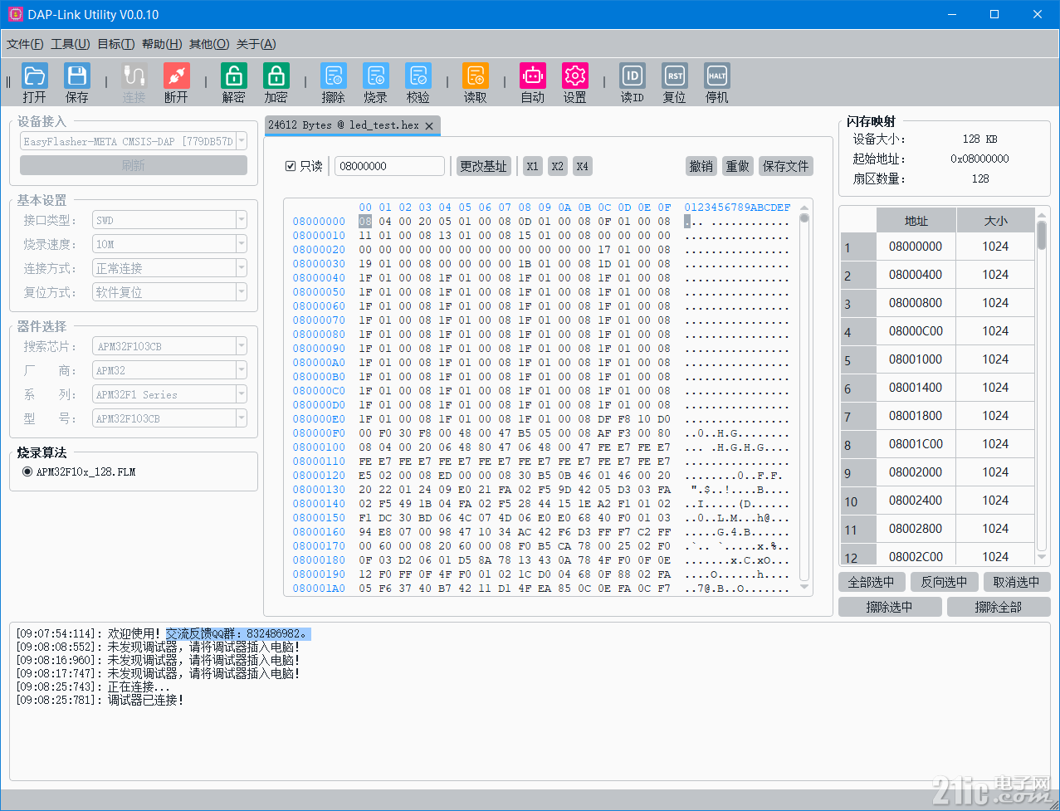
Task: Select the APM32F10x_128.FLM algorithm radio button
Action: tap(27, 471)
